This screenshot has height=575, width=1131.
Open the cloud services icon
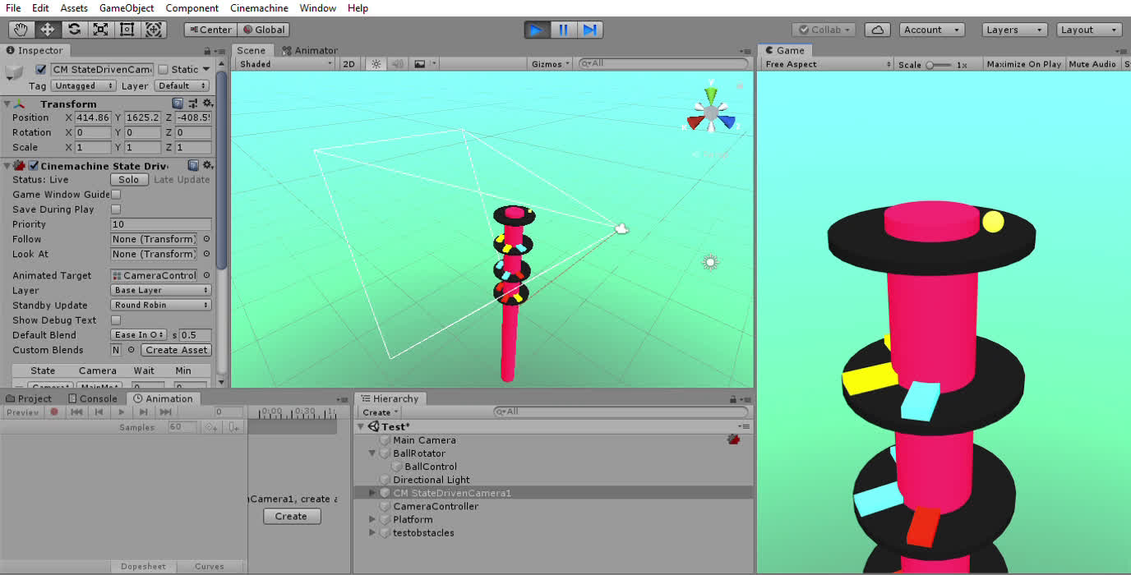[x=877, y=30]
